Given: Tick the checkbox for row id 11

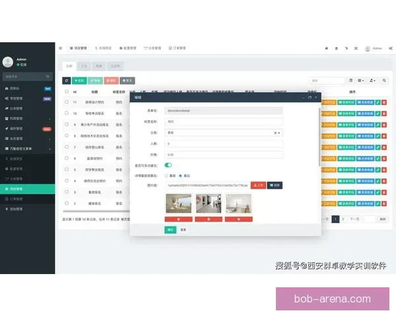Looking at the screenshot, I should point(67,102).
